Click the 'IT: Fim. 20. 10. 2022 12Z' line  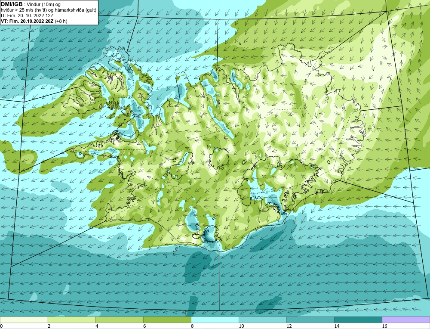[27, 16]
